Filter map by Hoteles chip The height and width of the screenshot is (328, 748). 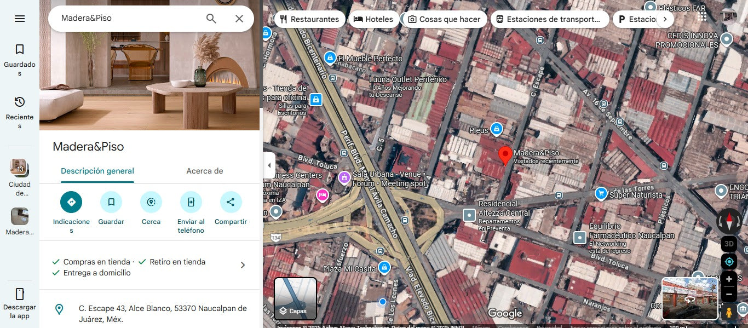(x=373, y=19)
